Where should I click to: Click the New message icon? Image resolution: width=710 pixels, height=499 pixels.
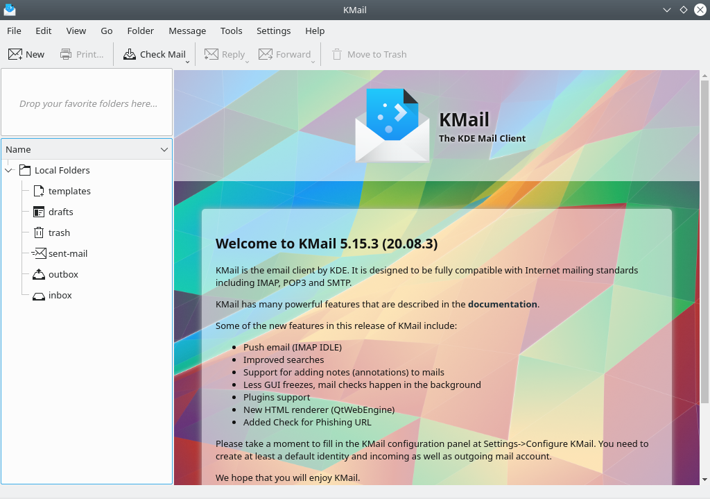point(15,53)
